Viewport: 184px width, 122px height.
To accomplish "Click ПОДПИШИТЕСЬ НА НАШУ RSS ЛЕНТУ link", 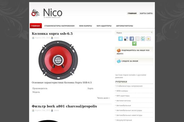I will [133, 52].
